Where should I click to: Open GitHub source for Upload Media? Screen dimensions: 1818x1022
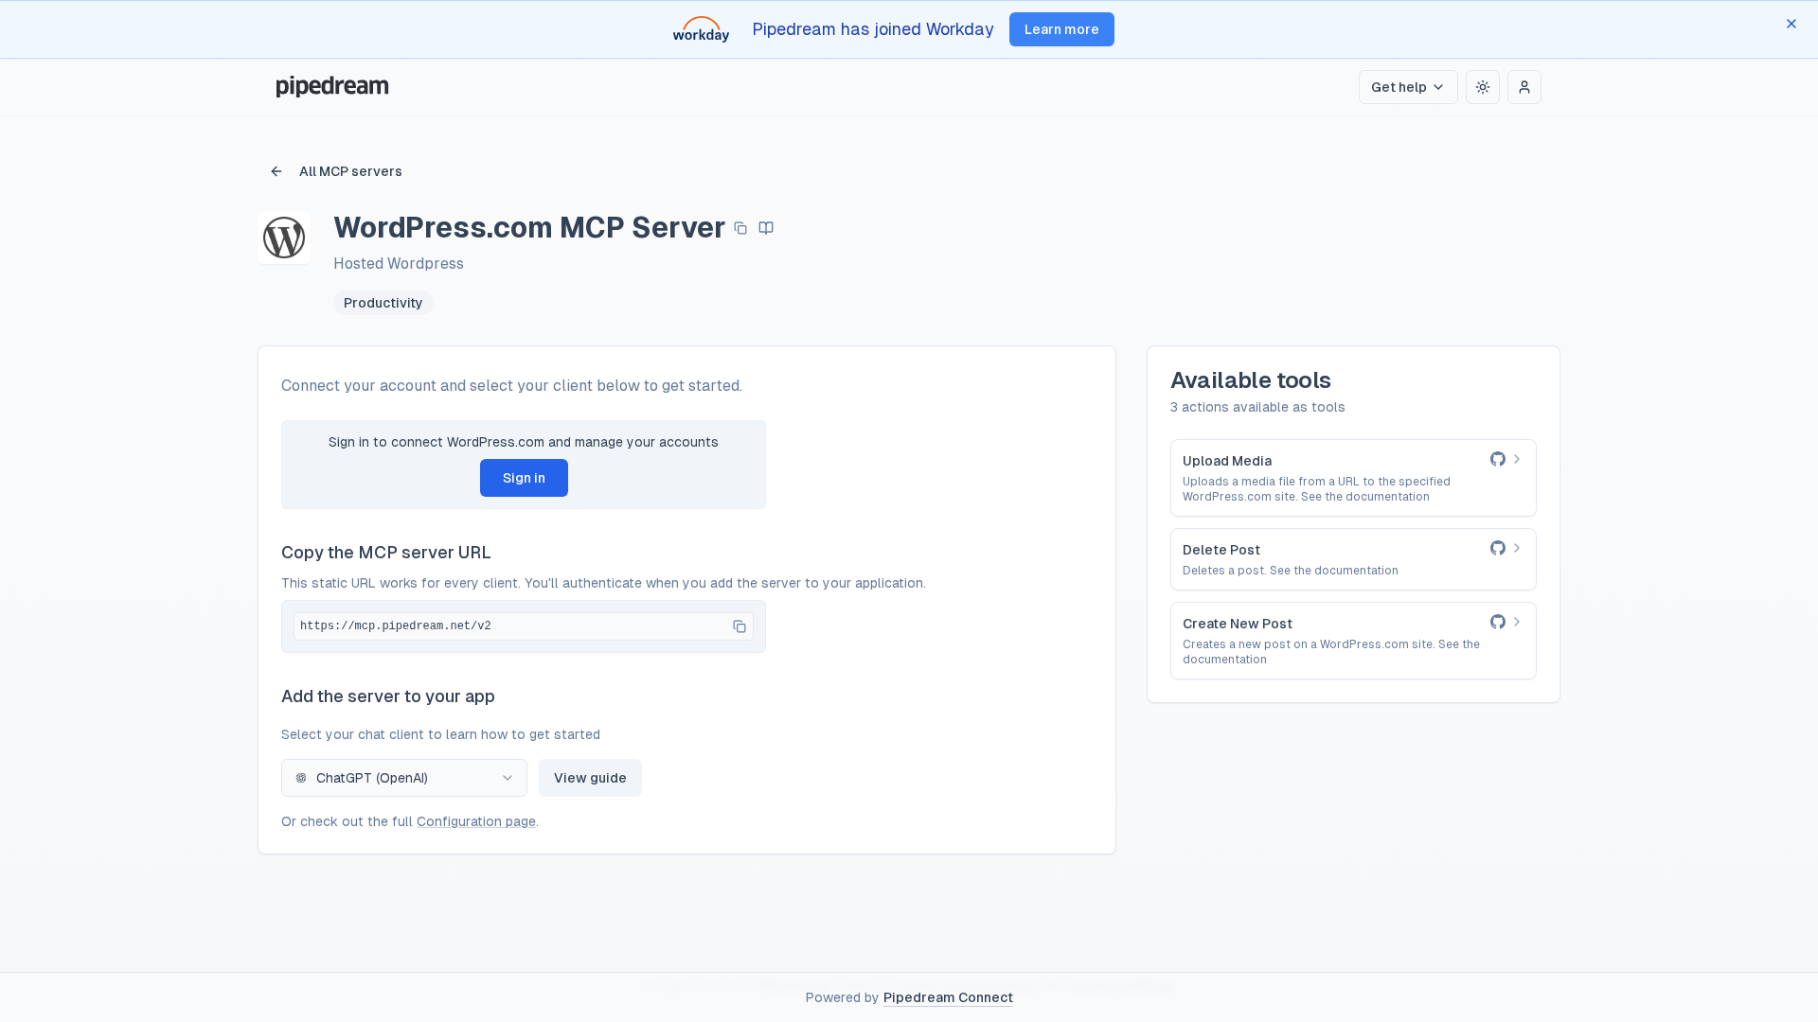[x=1498, y=459]
